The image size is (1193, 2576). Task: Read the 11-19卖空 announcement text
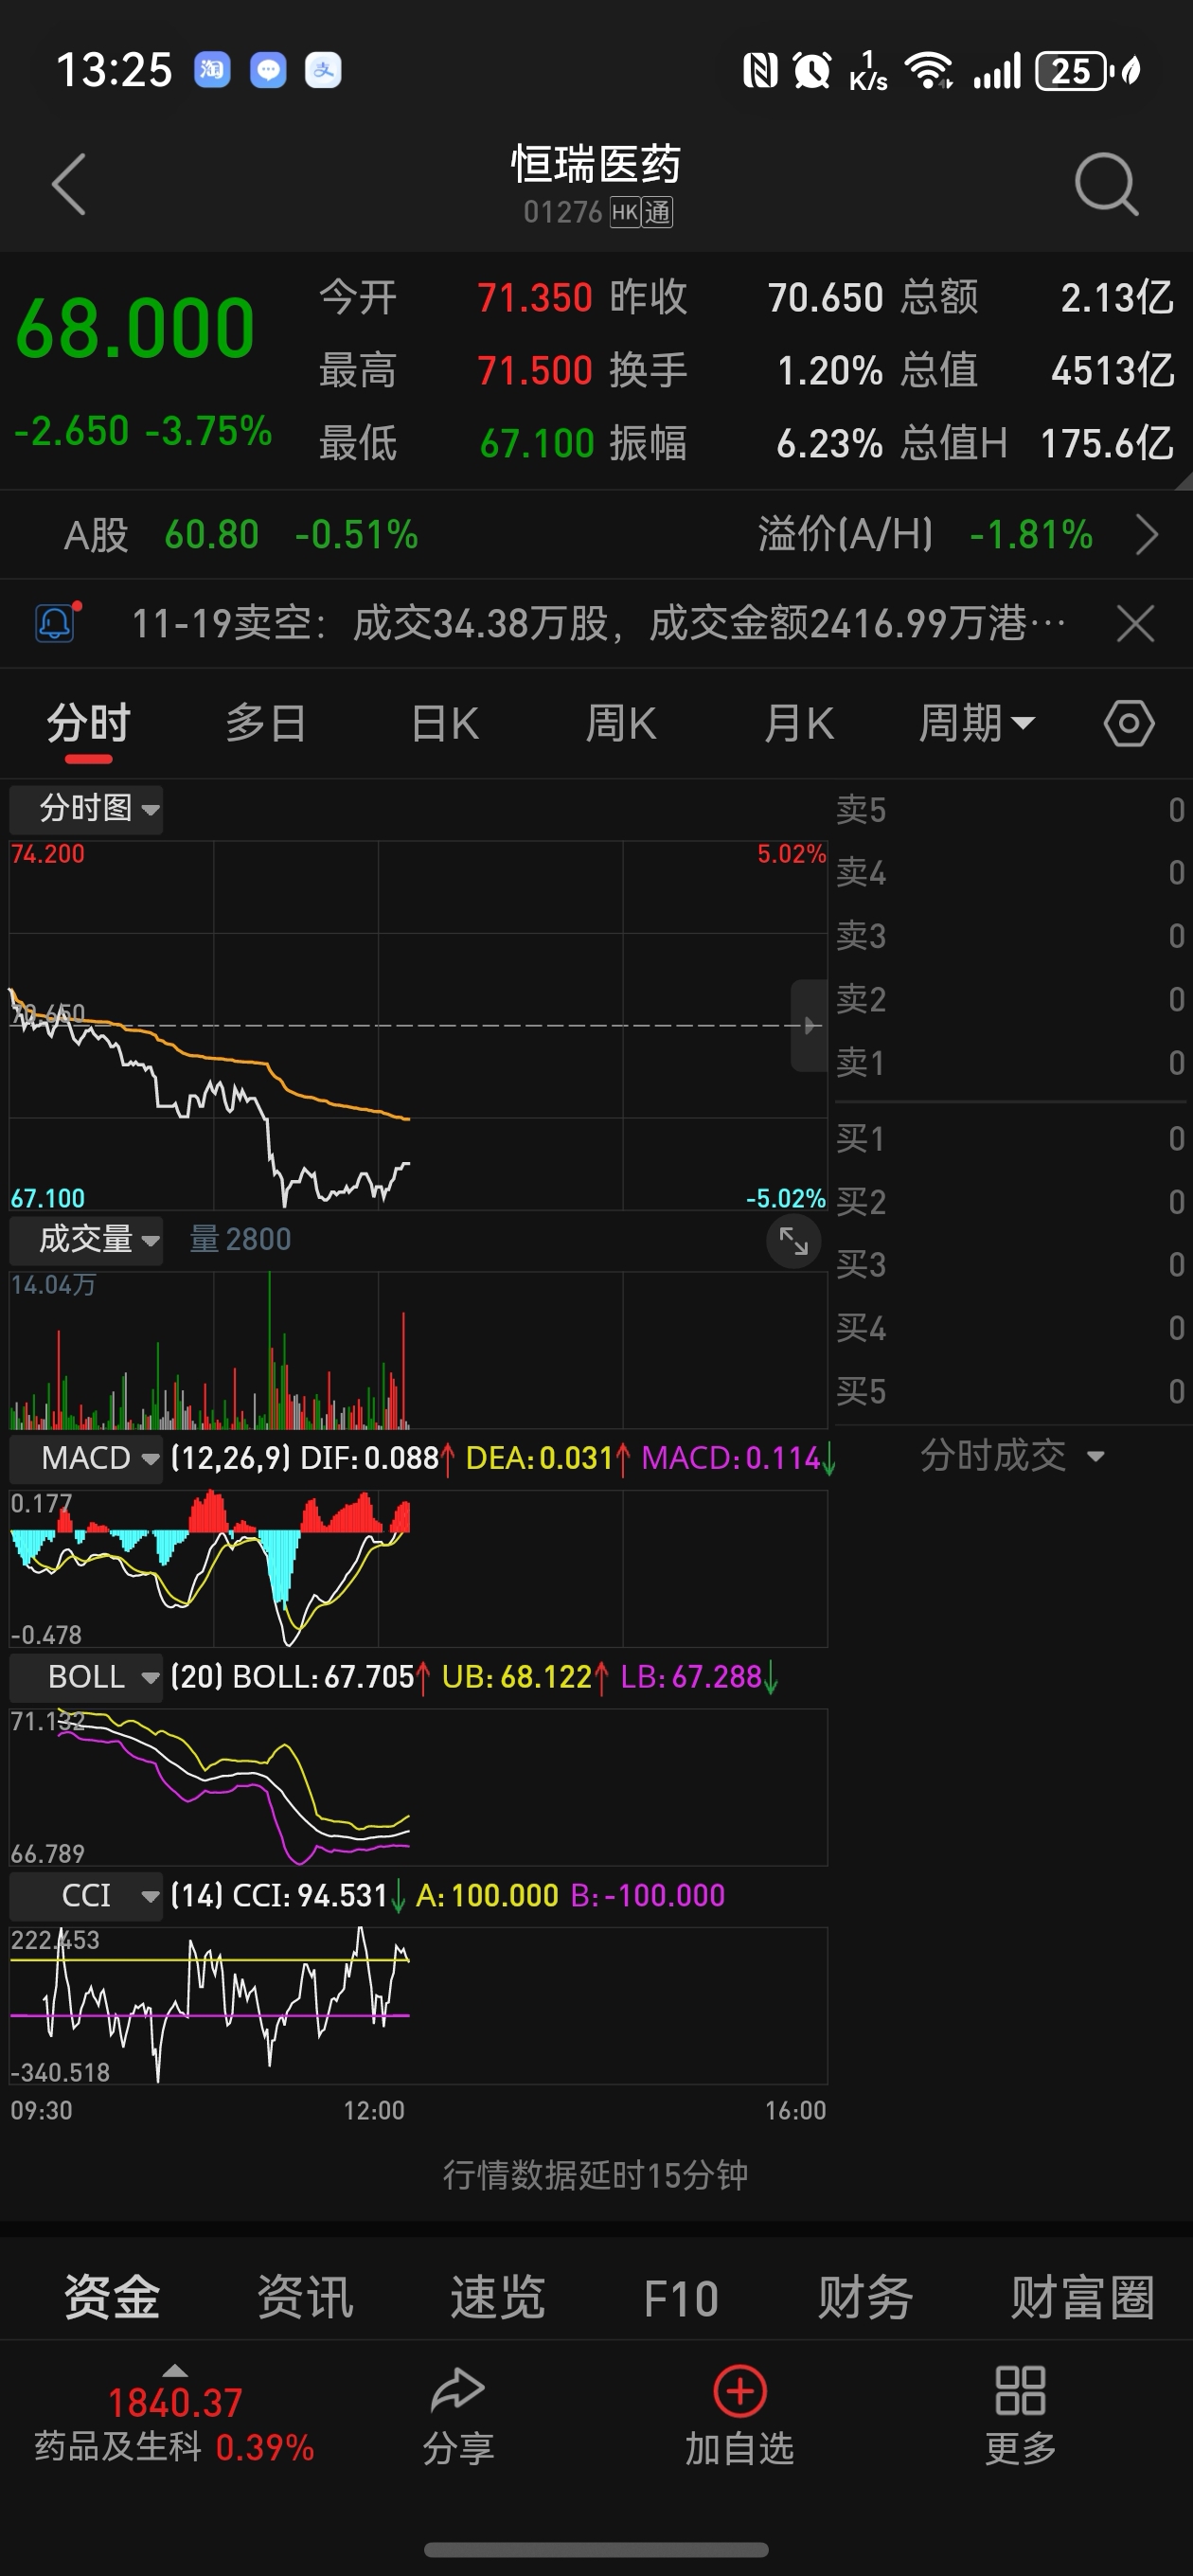599,624
